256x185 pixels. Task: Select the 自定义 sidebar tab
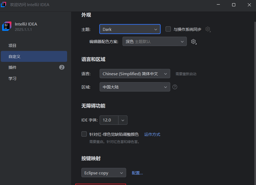pyautogui.click(x=34, y=56)
